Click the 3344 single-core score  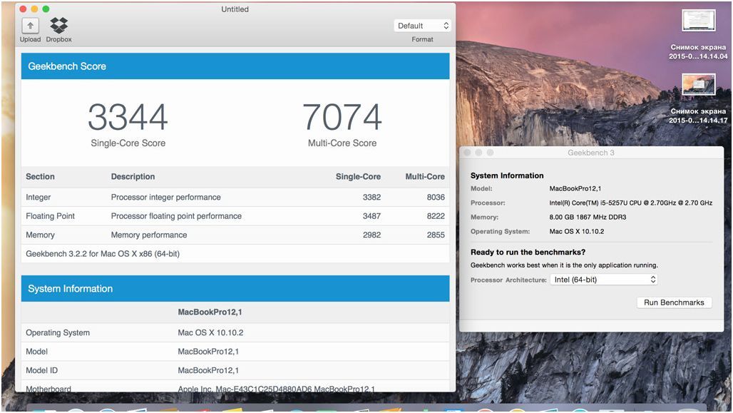(x=128, y=117)
